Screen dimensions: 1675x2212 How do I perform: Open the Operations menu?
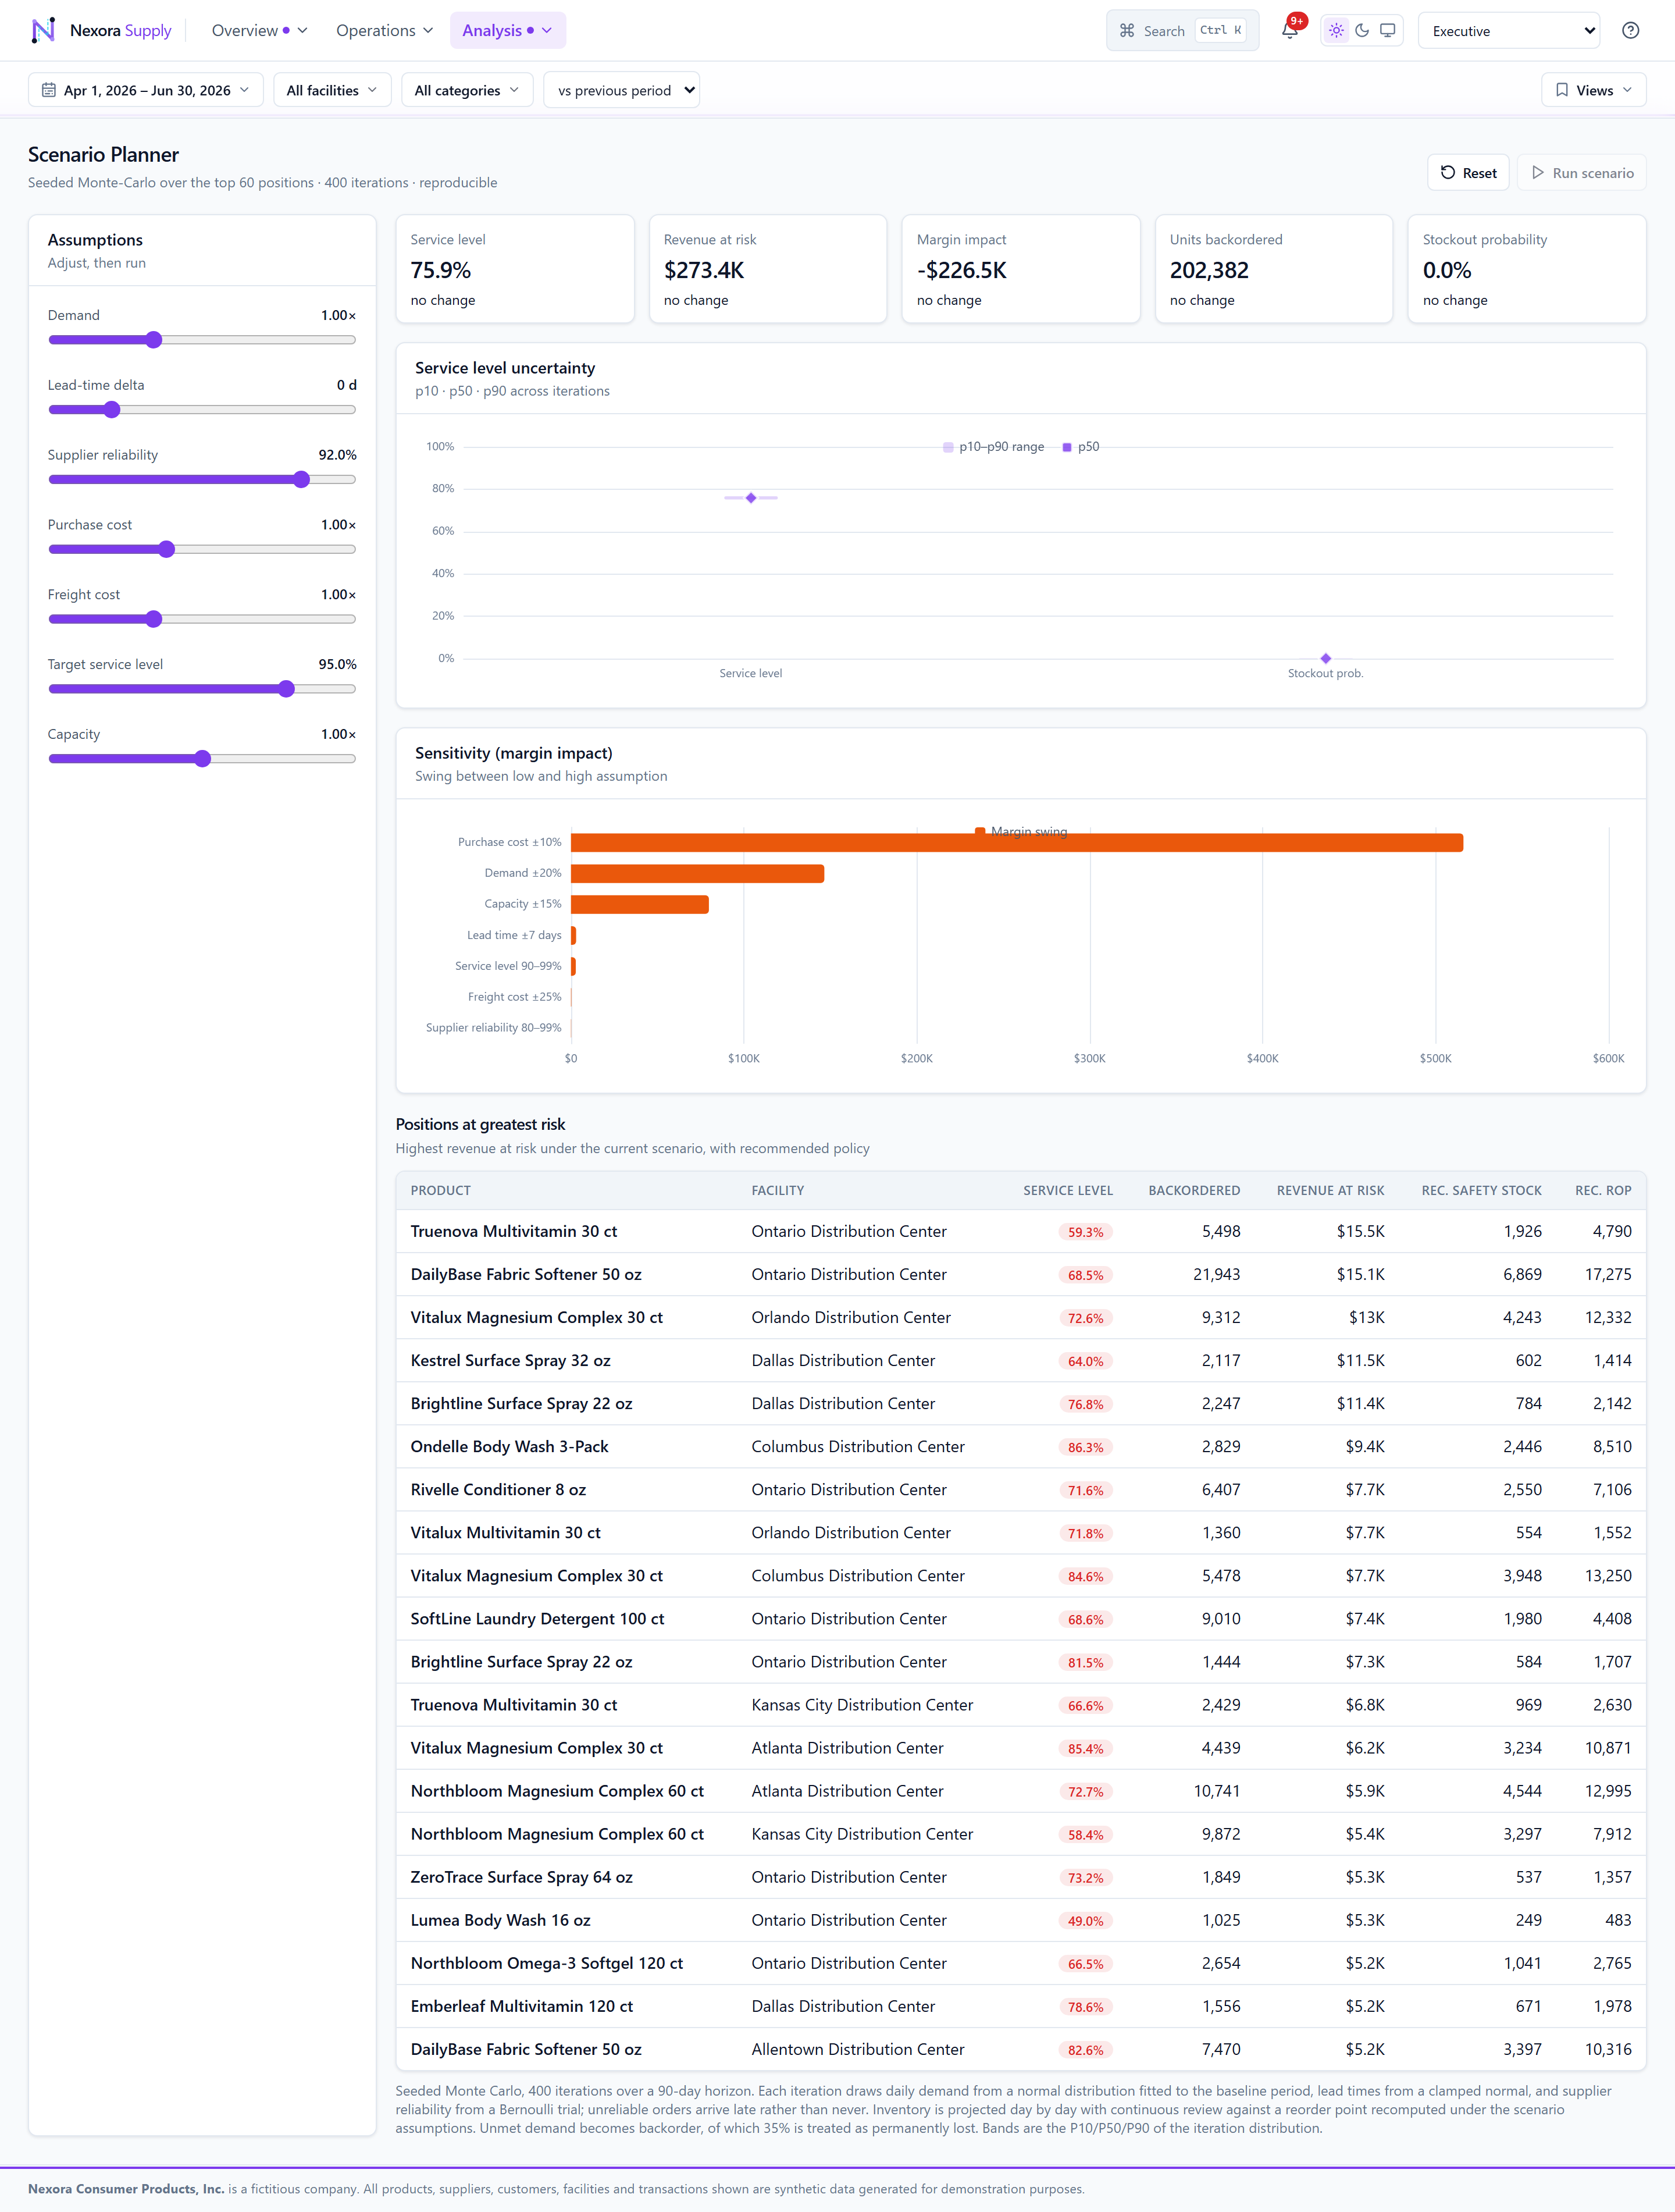(x=385, y=30)
